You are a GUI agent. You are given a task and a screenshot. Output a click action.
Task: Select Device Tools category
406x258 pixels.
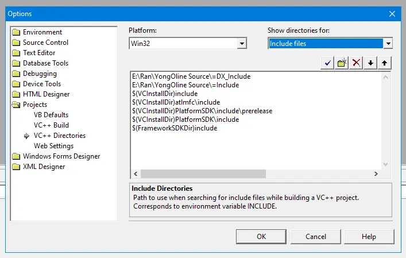coord(42,84)
